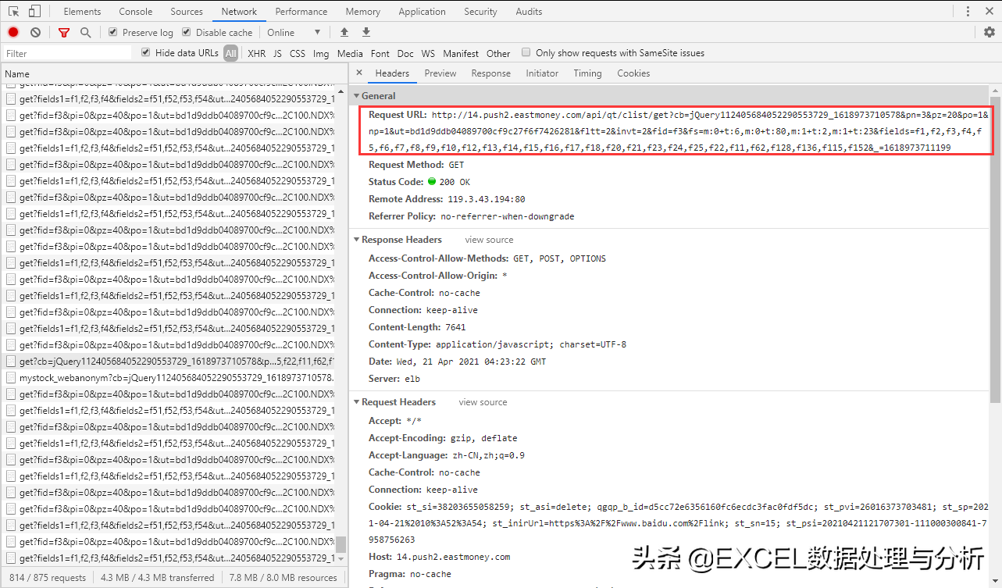Filter requests by CSS type

click(x=298, y=53)
